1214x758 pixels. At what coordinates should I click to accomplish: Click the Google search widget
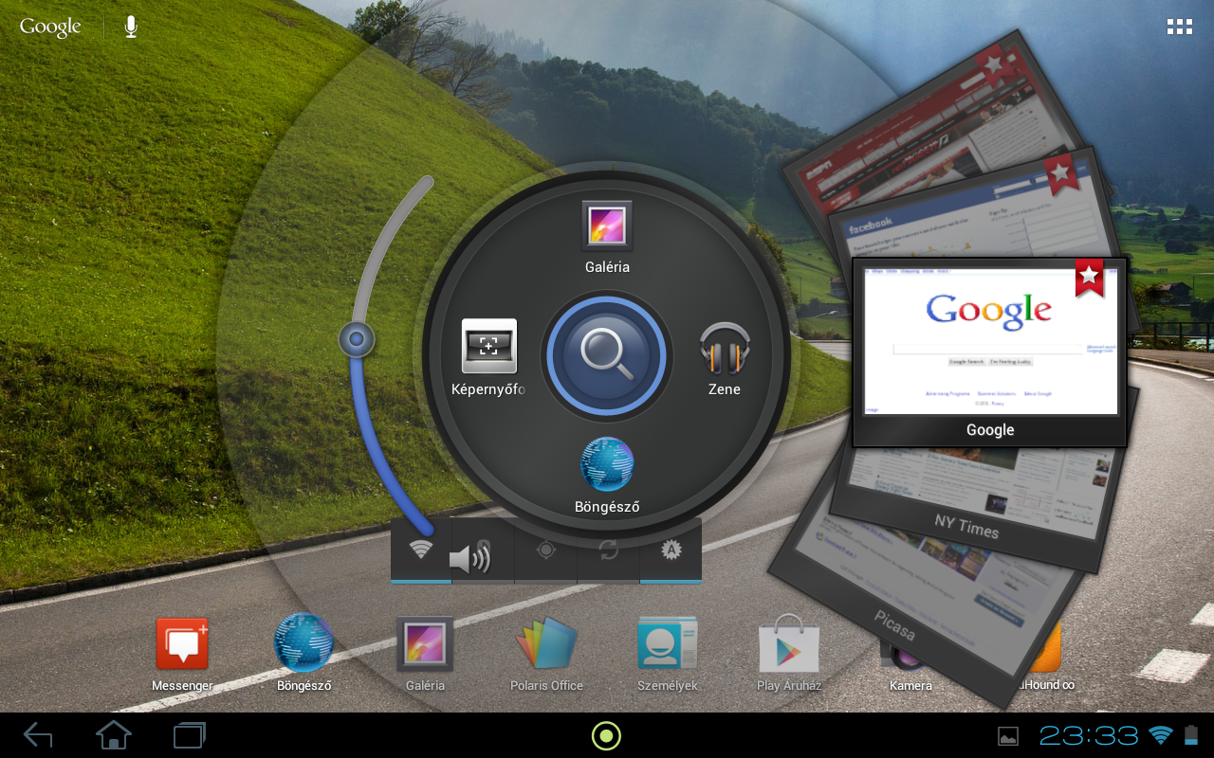pos(50,27)
